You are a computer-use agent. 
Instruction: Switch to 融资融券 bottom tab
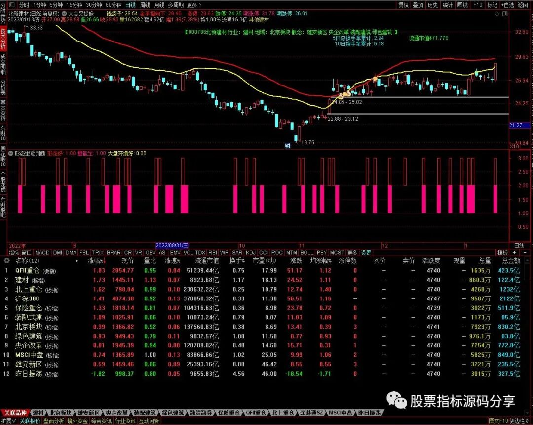pos(201,413)
